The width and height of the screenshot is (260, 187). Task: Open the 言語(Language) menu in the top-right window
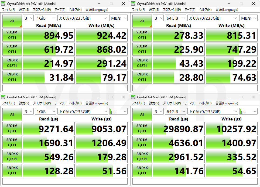pyautogui.click(x=227, y=10)
